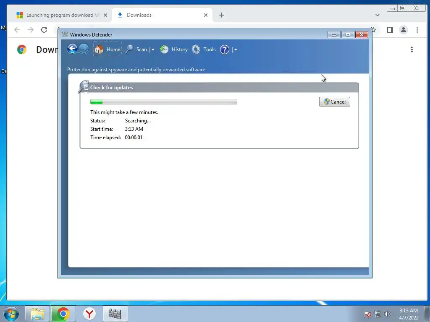430x322 pixels.
Task: Minimize the Chrome window
Action: pos(392,8)
